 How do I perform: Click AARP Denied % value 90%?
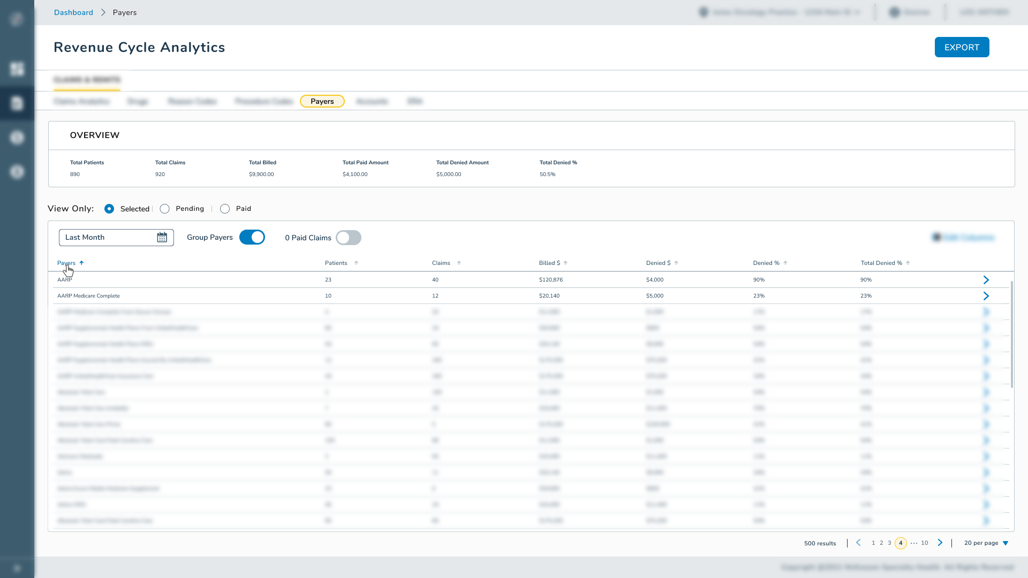(x=759, y=280)
